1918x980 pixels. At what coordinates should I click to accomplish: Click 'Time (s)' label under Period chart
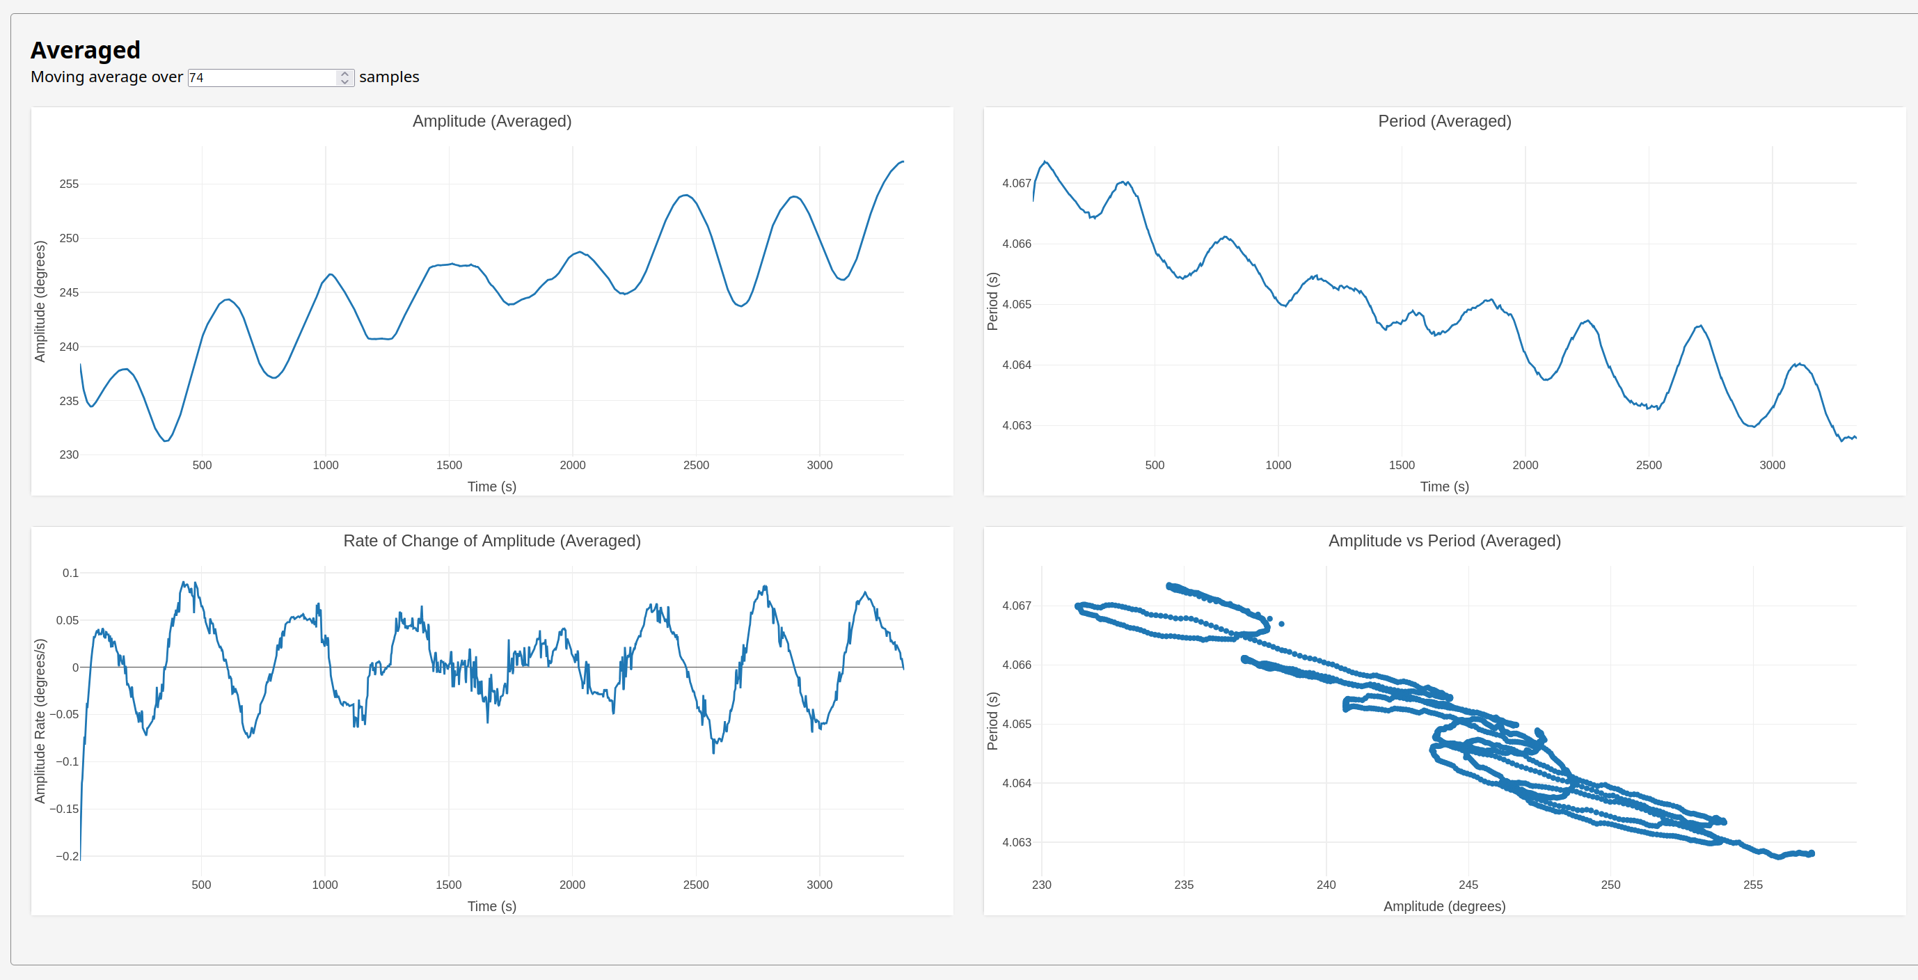tap(1443, 487)
